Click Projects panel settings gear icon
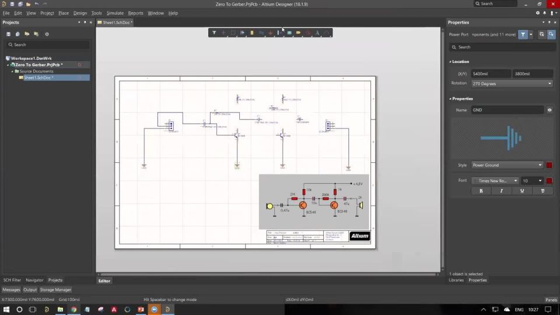This screenshot has height=315, width=560. pos(47,34)
